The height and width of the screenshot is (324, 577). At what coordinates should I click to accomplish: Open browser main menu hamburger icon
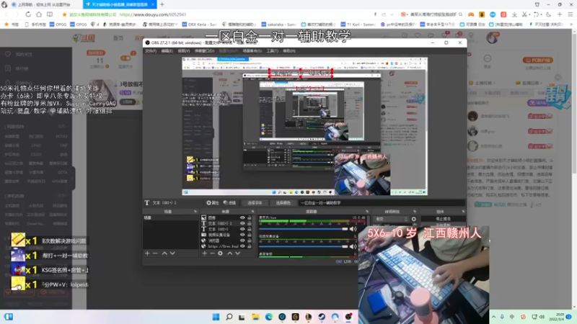coord(571,14)
